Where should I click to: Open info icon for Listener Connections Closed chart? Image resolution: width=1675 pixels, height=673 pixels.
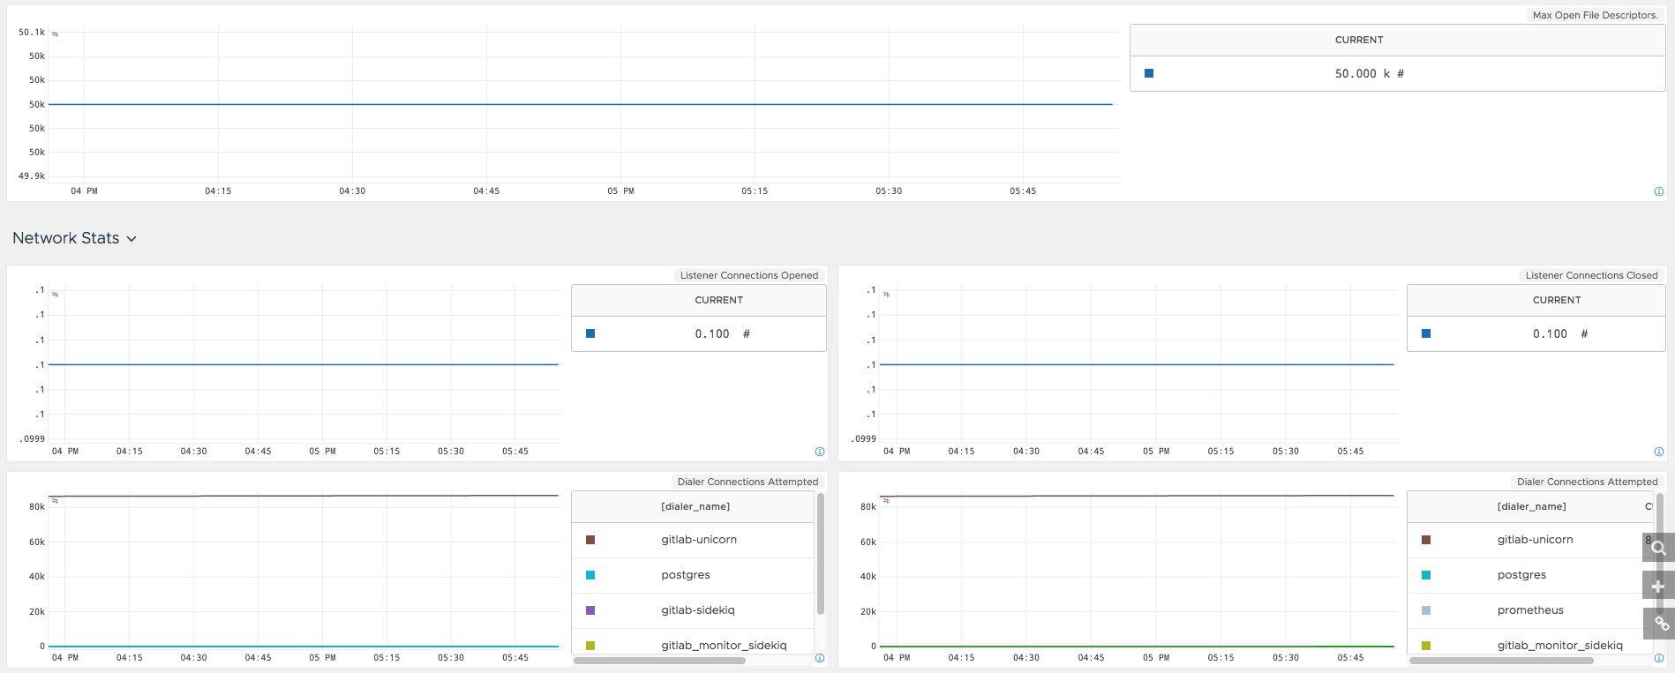1659,452
